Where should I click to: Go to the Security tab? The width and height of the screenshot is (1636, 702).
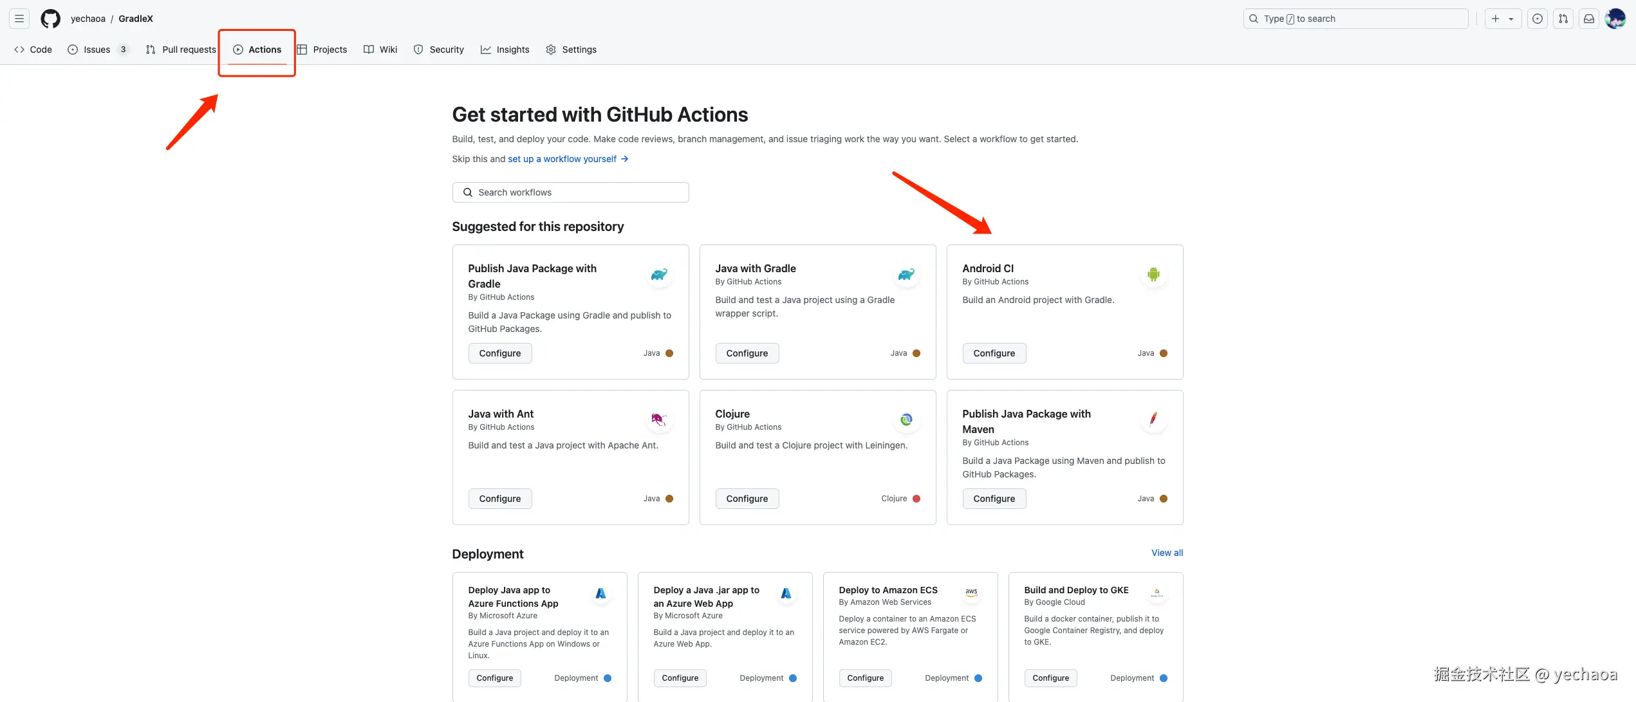click(438, 50)
